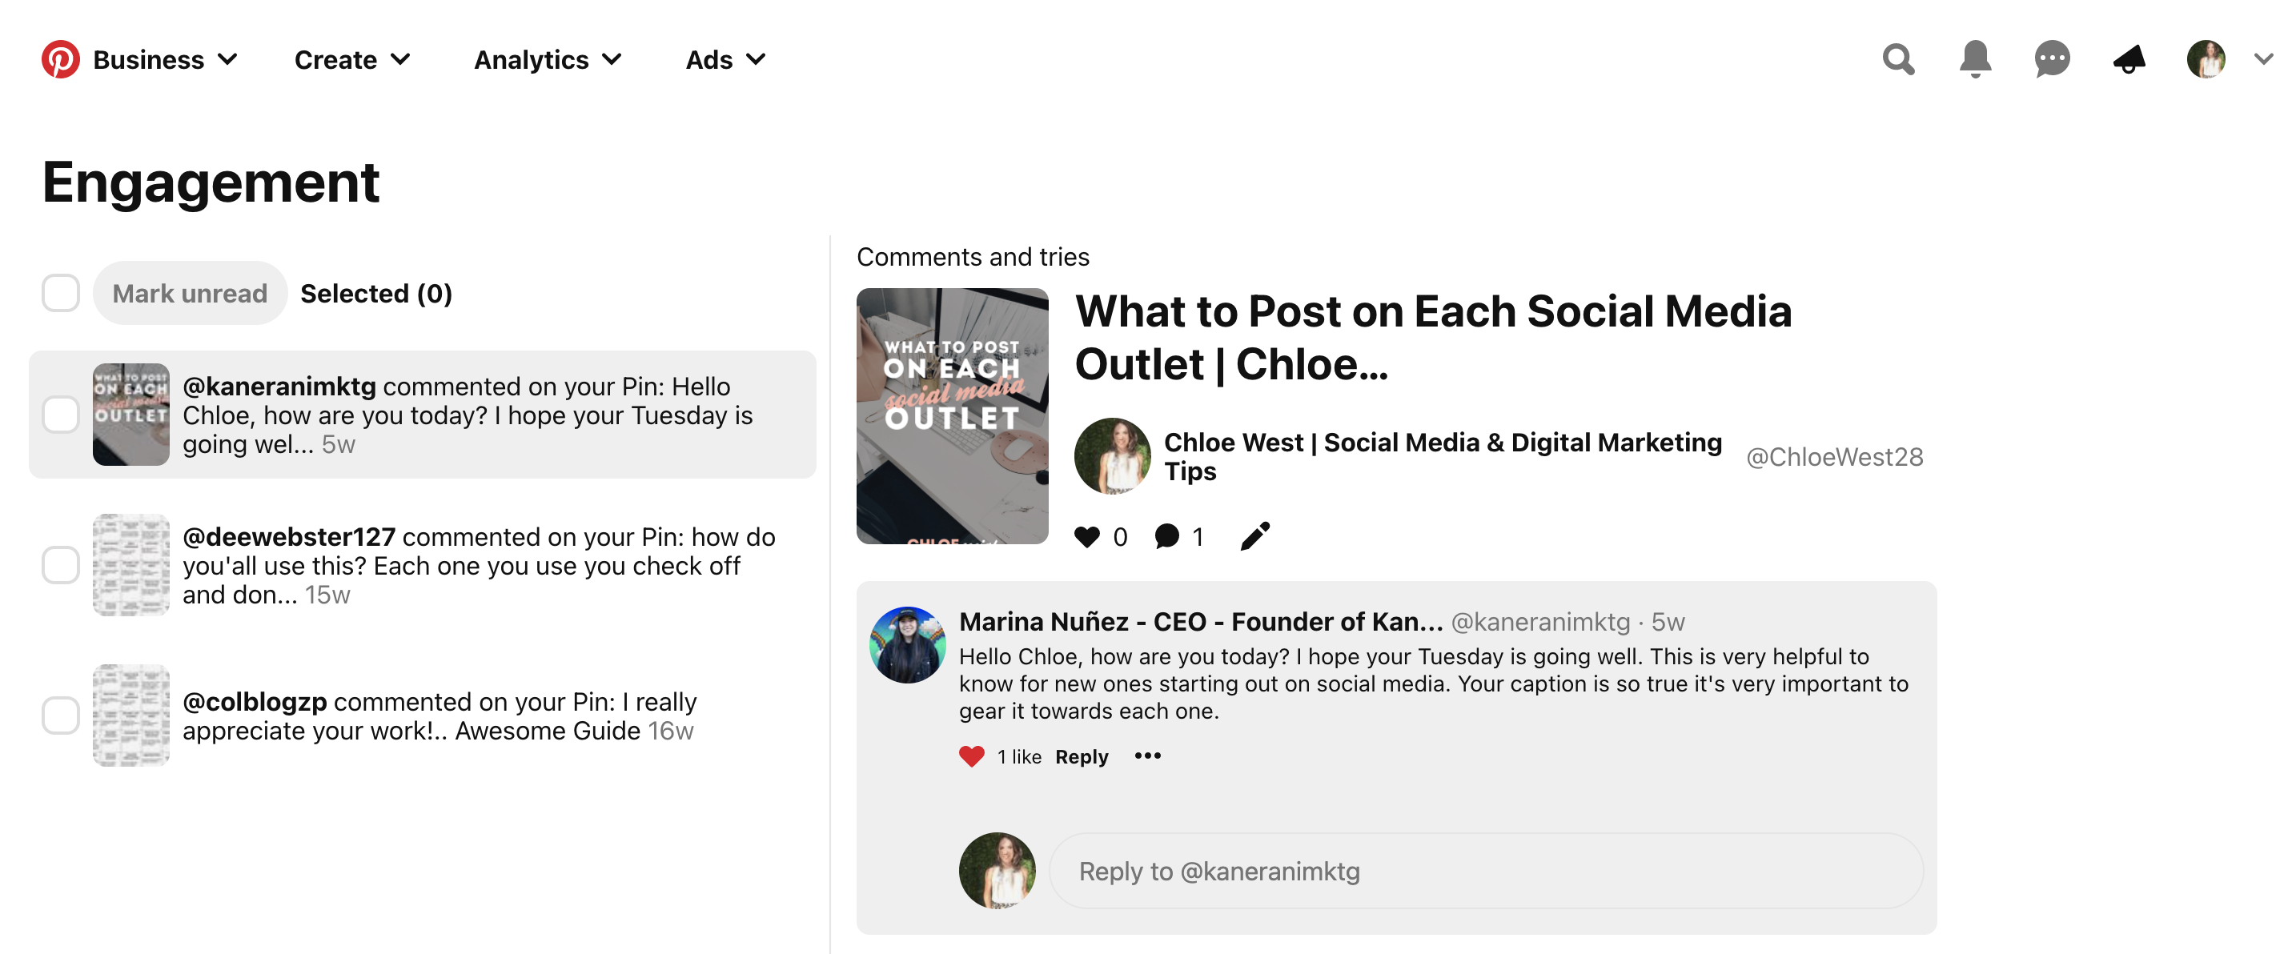Screen dimensions: 2296x954
Task: Click the messages chat bubble icon
Action: [2052, 60]
